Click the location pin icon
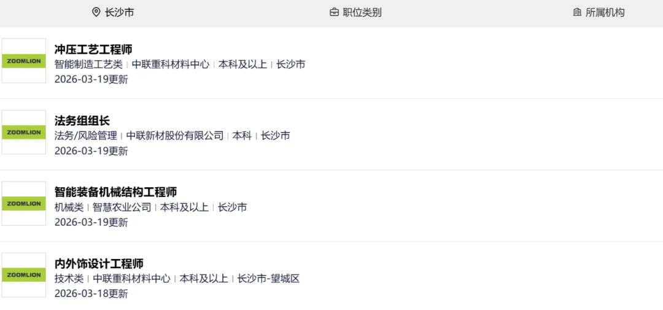 click(96, 12)
